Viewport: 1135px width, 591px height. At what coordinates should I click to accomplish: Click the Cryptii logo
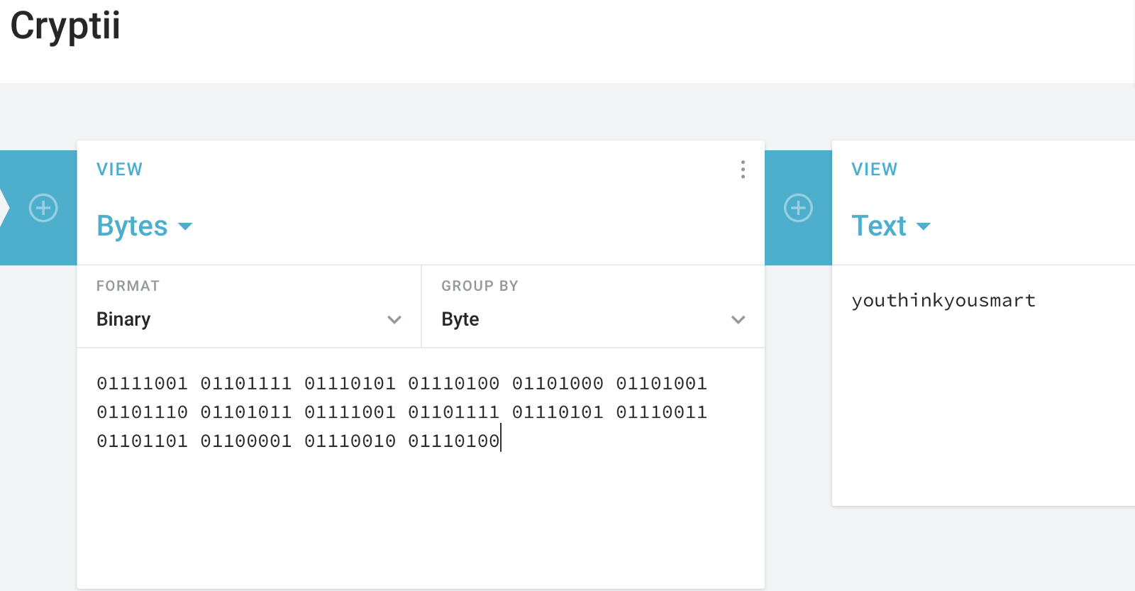65,27
